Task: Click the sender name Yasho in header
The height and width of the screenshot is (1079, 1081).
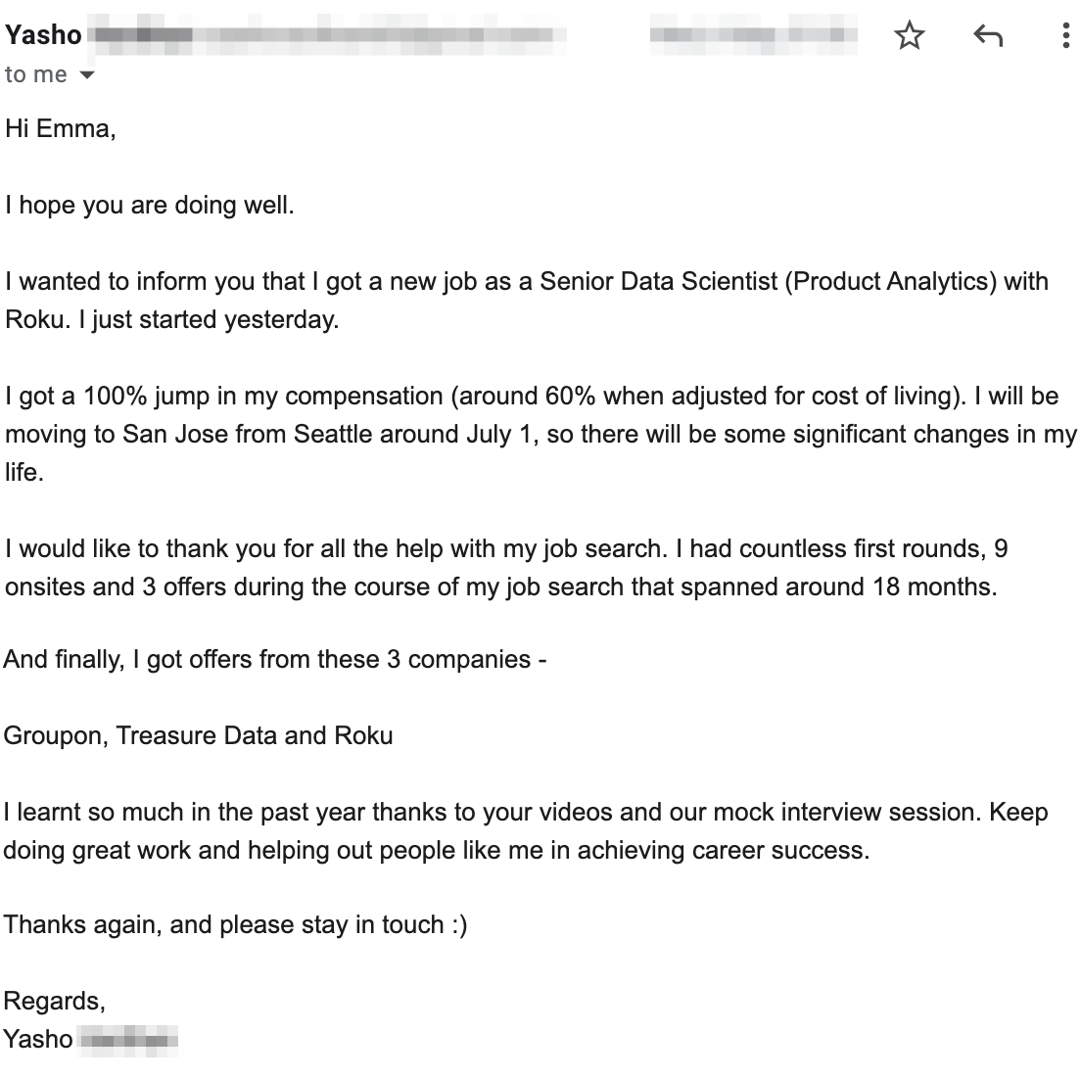Action: [x=43, y=35]
